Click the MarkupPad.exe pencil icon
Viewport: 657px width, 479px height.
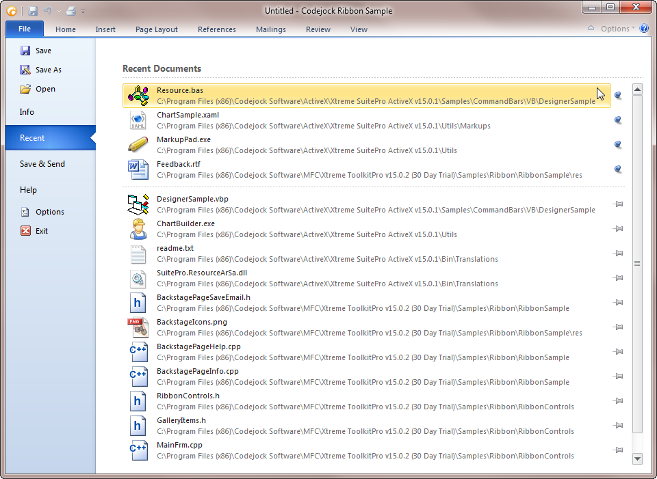click(x=138, y=145)
